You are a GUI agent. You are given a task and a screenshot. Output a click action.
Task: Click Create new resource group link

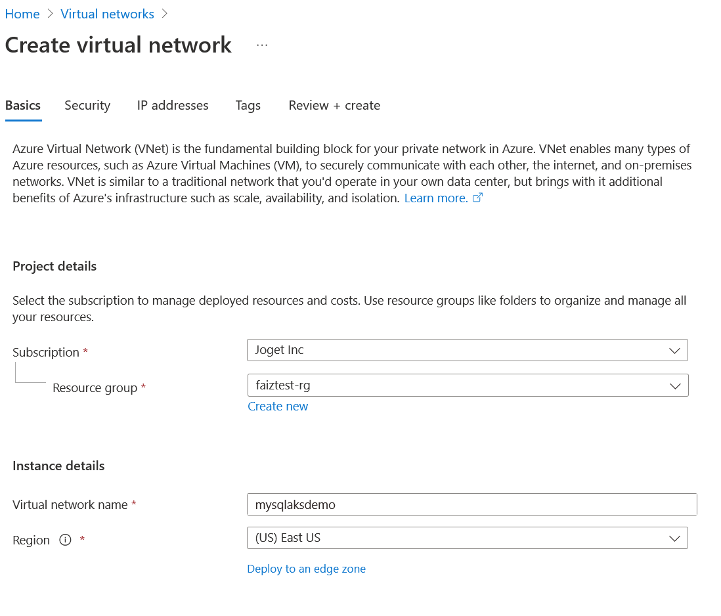(278, 407)
